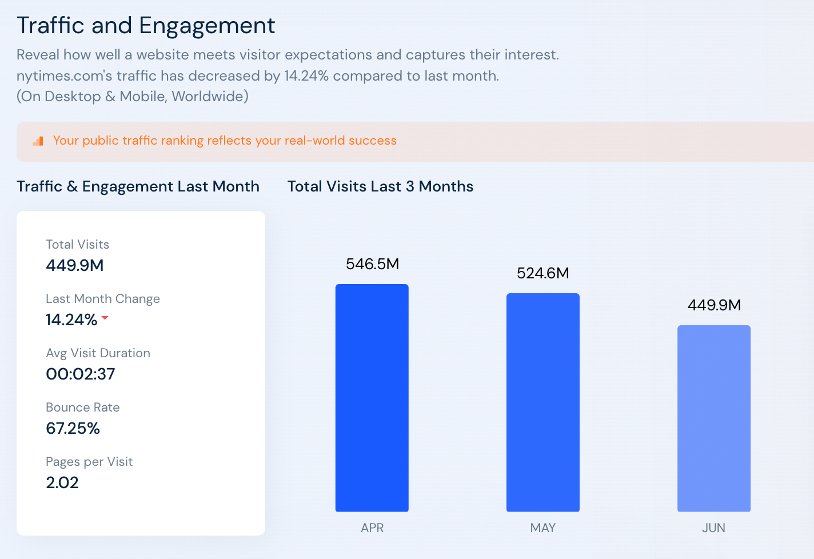The height and width of the screenshot is (559, 814).
Task: Click the APR month label below the chart
Action: [372, 528]
